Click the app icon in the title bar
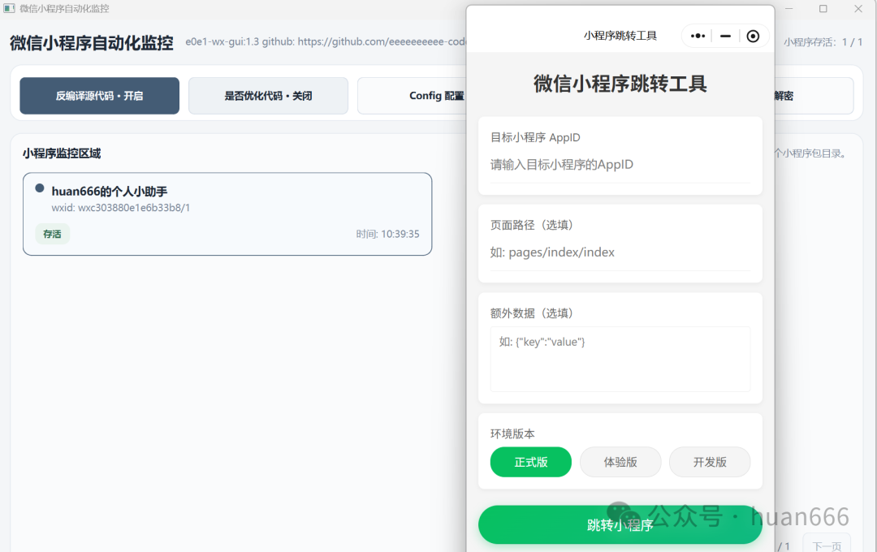Viewport: 877px width, 552px height. tap(9, 8)
